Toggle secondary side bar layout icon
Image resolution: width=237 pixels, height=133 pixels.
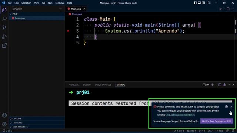(203, 3)
